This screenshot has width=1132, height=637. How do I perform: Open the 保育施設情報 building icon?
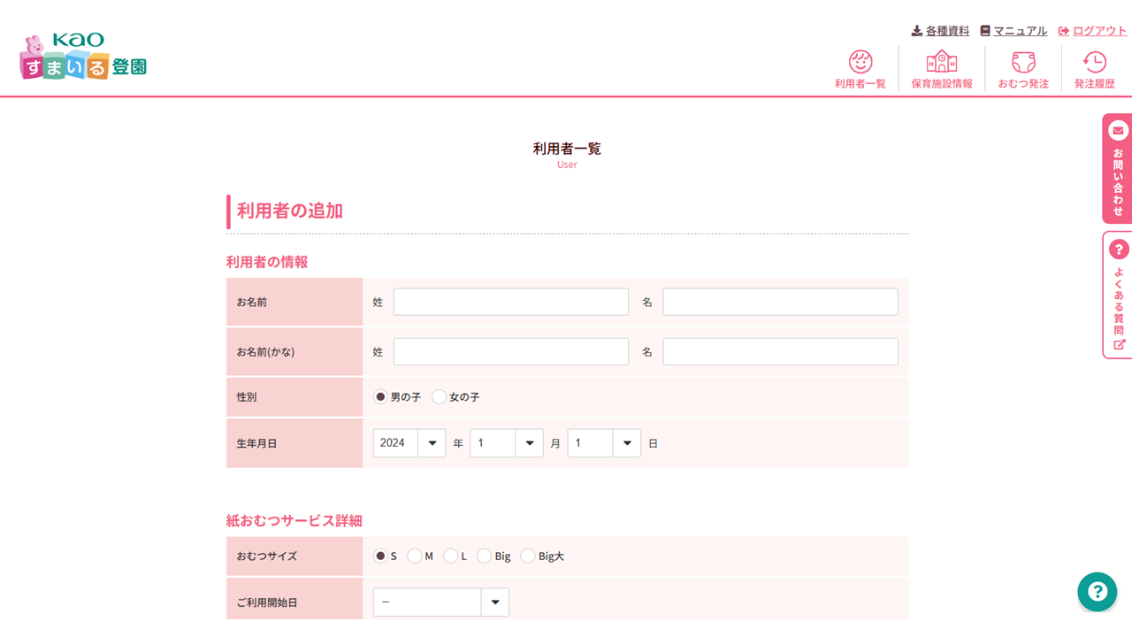tap(942, 62)
